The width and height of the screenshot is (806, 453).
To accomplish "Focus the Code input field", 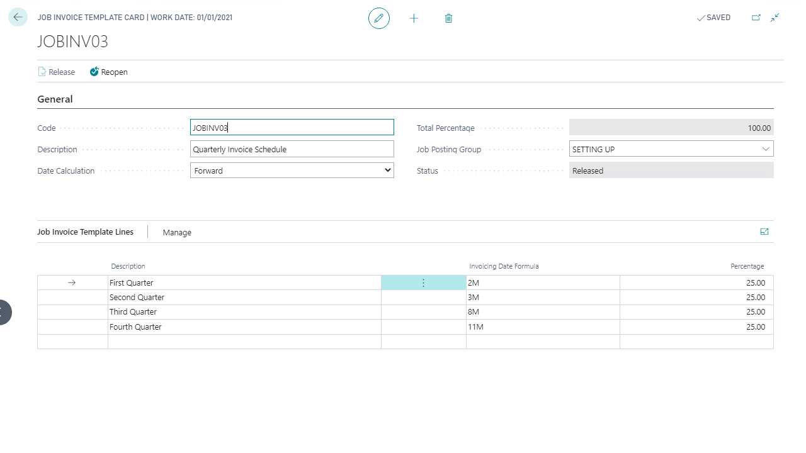I will point(292,128).
